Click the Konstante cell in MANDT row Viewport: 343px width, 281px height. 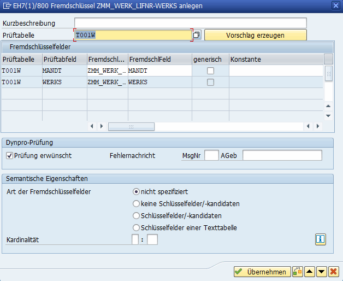[276, 71]
